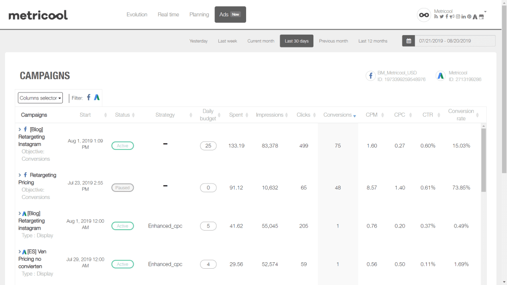Open the Columns selector dropdown
Screen dimensions: 507x285
[x=40, y=98]
